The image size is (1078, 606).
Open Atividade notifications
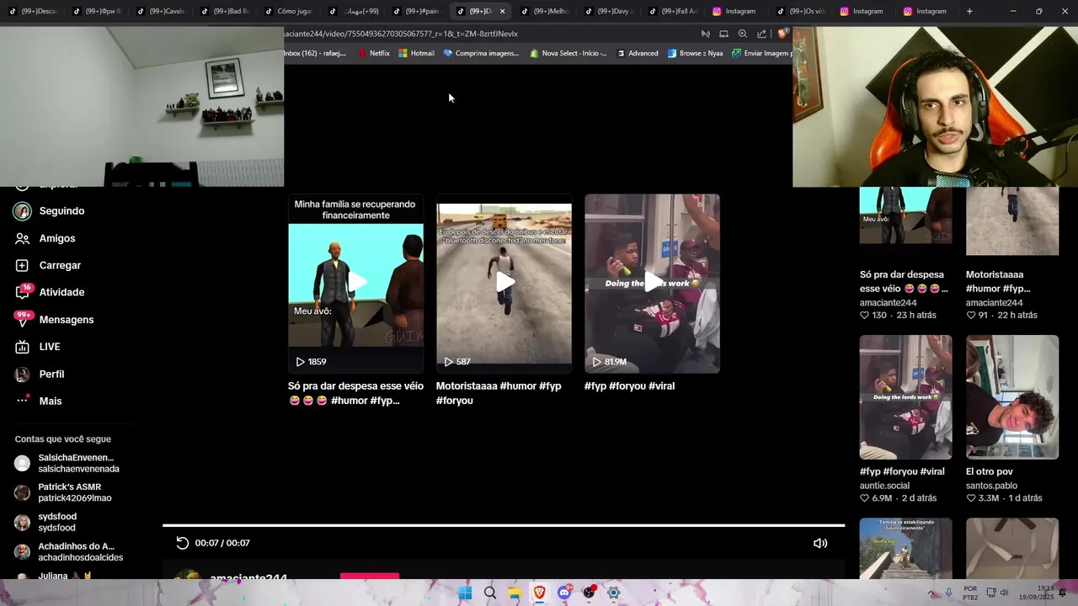coord(61,292)
